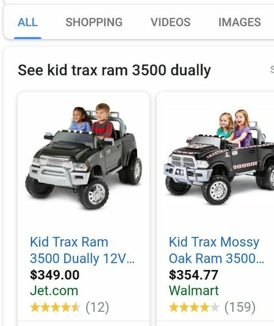Open the (159) reviews count
The width and height of the screenshot is (274, 326).
point(240,307)
